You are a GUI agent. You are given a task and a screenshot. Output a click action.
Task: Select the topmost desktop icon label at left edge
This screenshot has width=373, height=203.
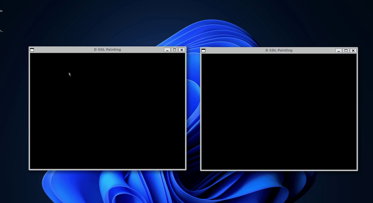pos(1,11)
